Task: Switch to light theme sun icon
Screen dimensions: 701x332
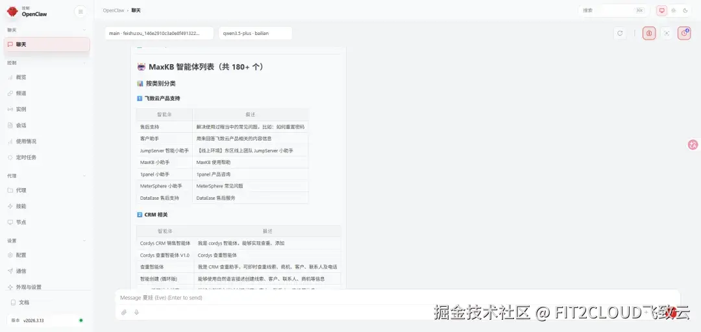Action: tap(673, 10)
